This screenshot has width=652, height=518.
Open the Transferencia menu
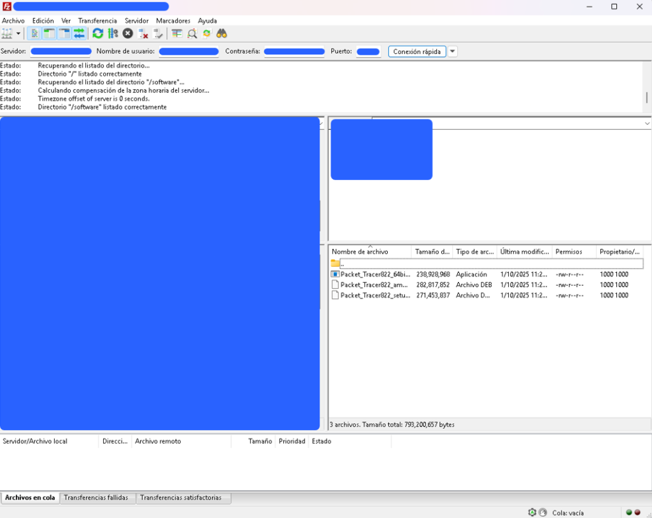(97, 21)
